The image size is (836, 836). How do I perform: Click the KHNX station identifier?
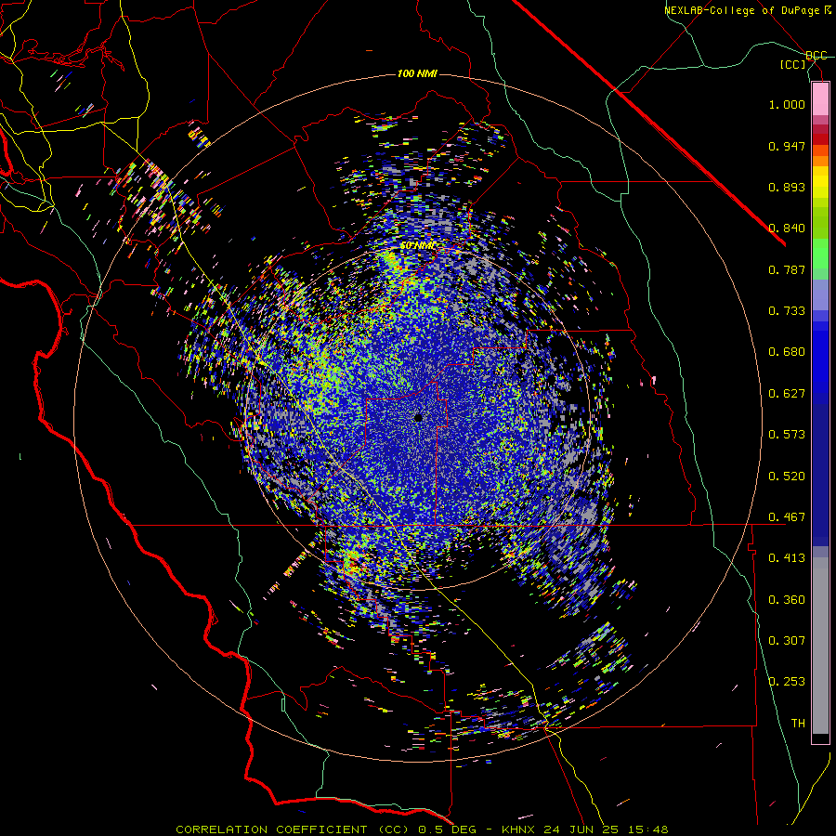pos(520,829)
